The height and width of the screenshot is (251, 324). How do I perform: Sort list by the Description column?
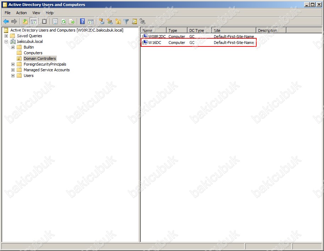click(271, 30)
